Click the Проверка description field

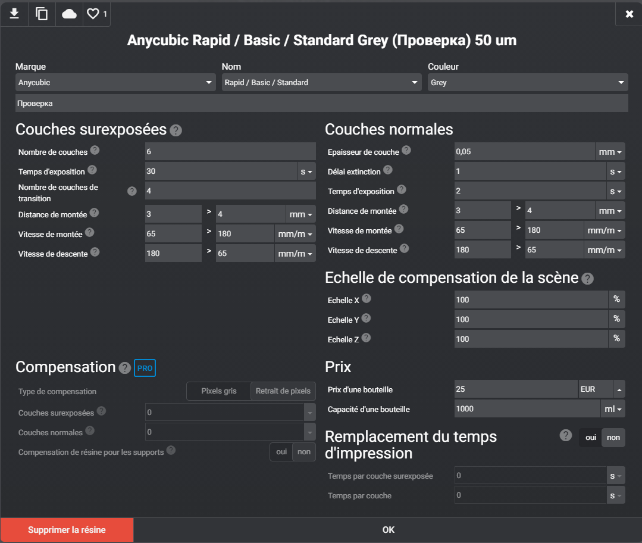(322, 103)
